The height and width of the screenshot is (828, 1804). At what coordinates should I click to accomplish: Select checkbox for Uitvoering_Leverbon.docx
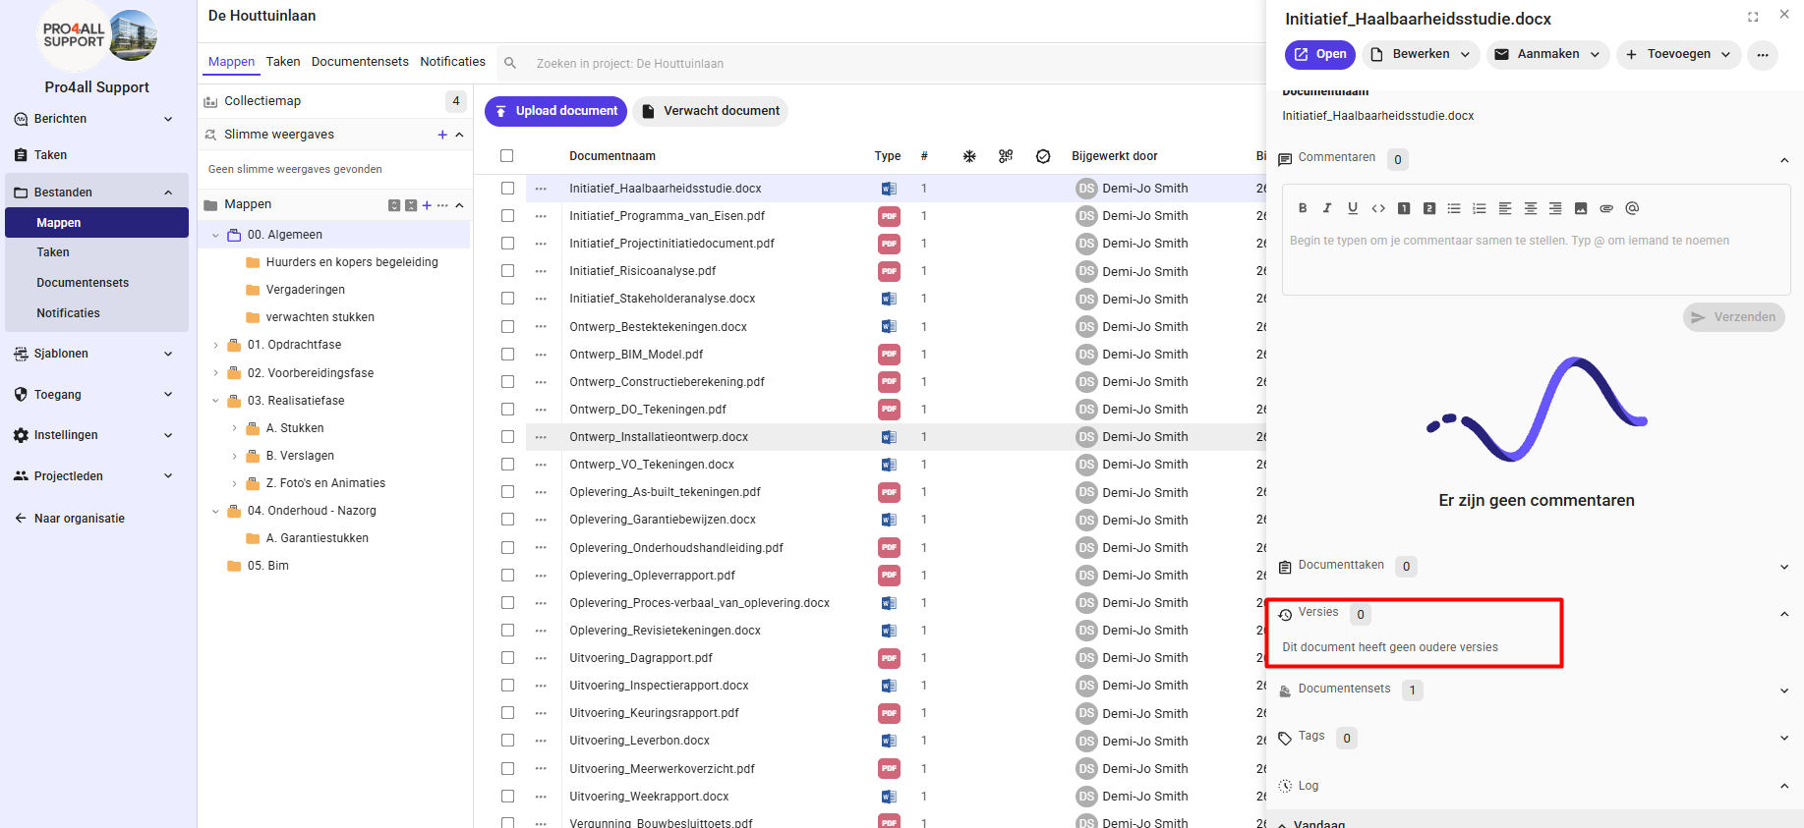pyautogui.click(x=507, y=741)
